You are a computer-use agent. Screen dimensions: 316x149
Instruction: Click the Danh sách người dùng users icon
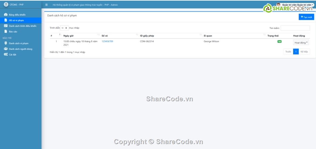coord(6,49)
